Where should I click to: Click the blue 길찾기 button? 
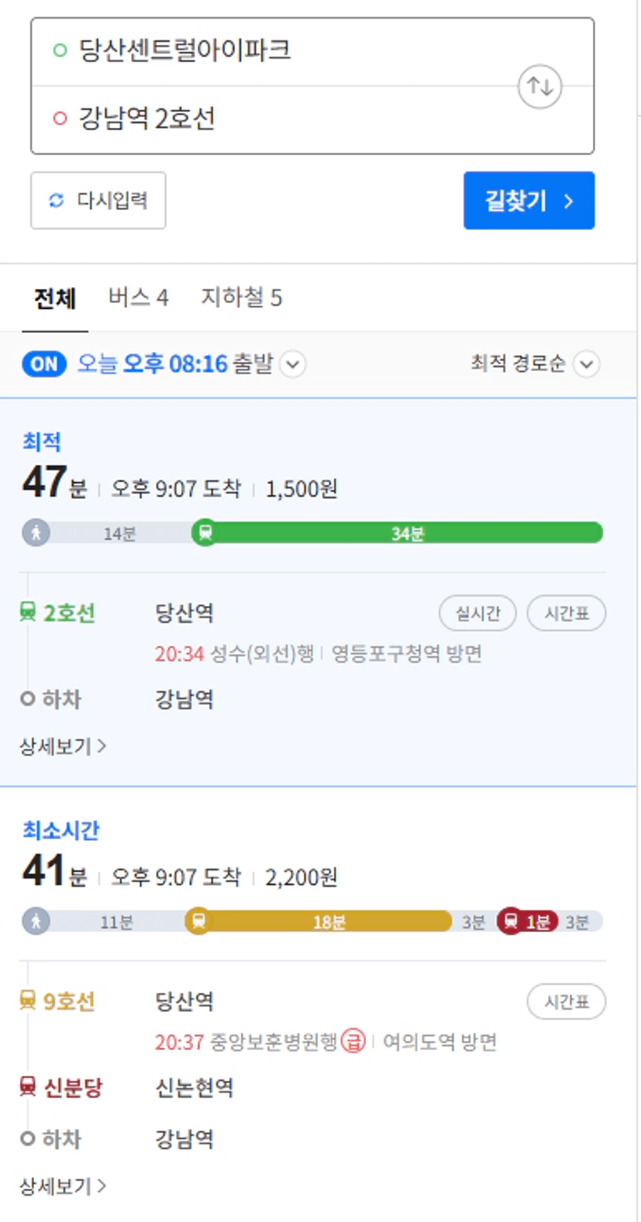[529, 201]
